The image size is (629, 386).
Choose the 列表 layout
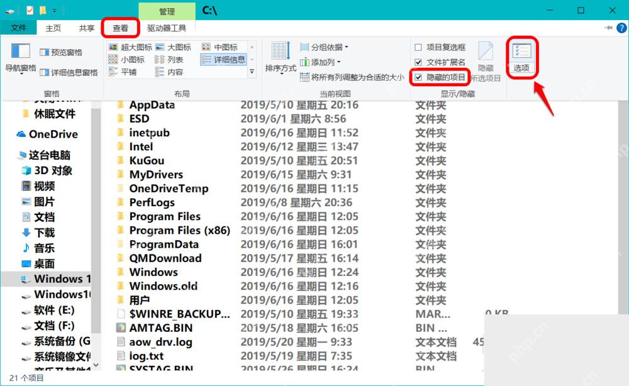[x=169, y=60]
